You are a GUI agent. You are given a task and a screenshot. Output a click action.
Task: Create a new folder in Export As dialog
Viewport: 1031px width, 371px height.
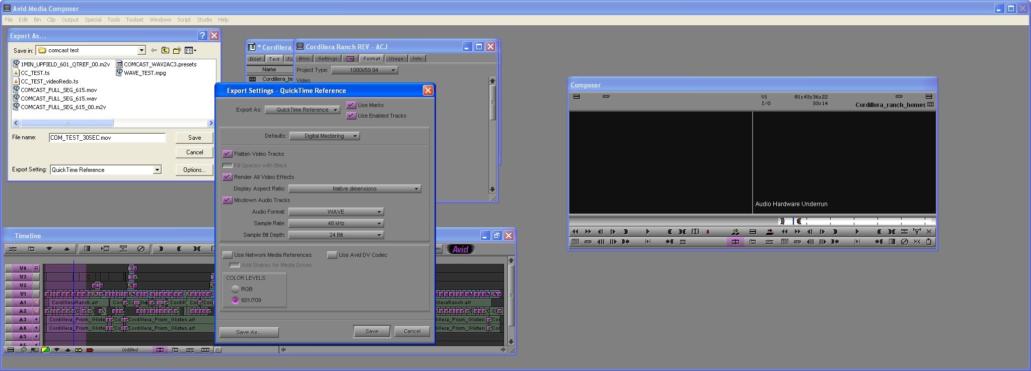177,50
